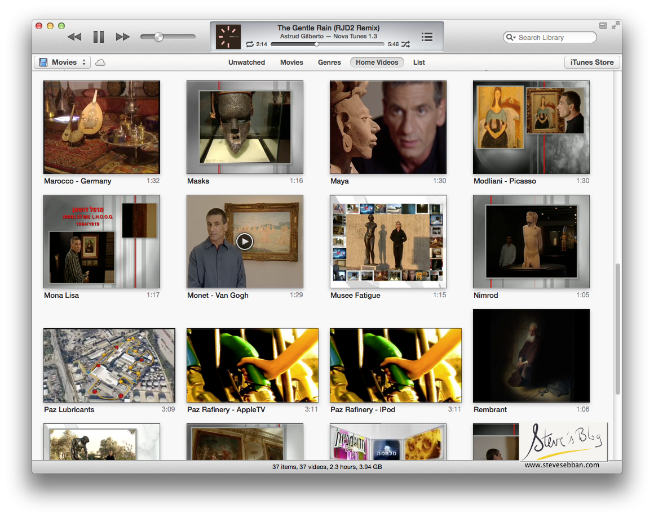Click the iCloud cloud icon

100,62
